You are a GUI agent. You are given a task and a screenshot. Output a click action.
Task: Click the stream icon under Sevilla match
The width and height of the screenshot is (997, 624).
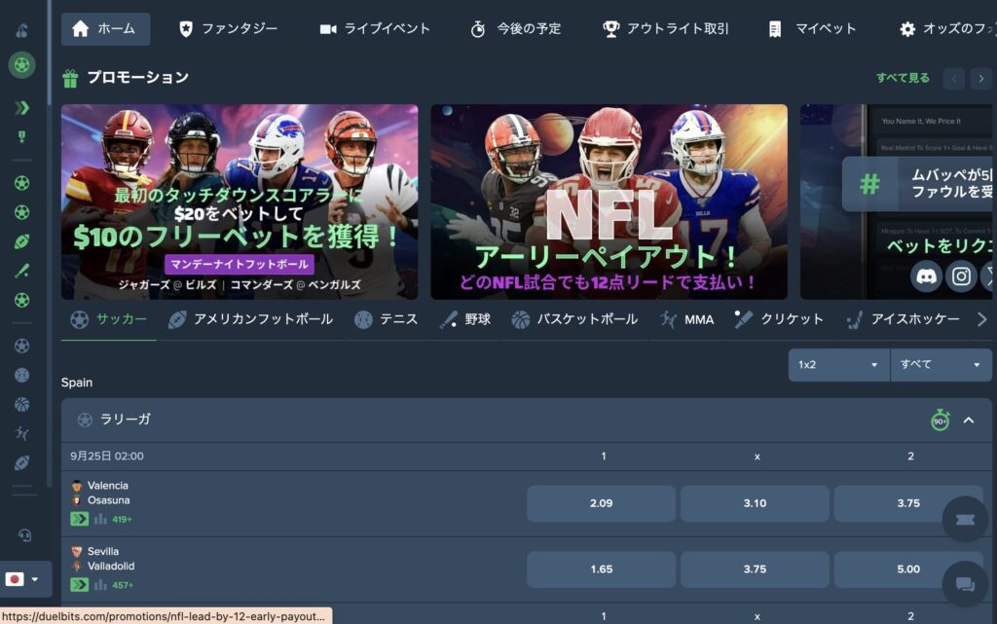pyautogui.click(x=80, y=585)
